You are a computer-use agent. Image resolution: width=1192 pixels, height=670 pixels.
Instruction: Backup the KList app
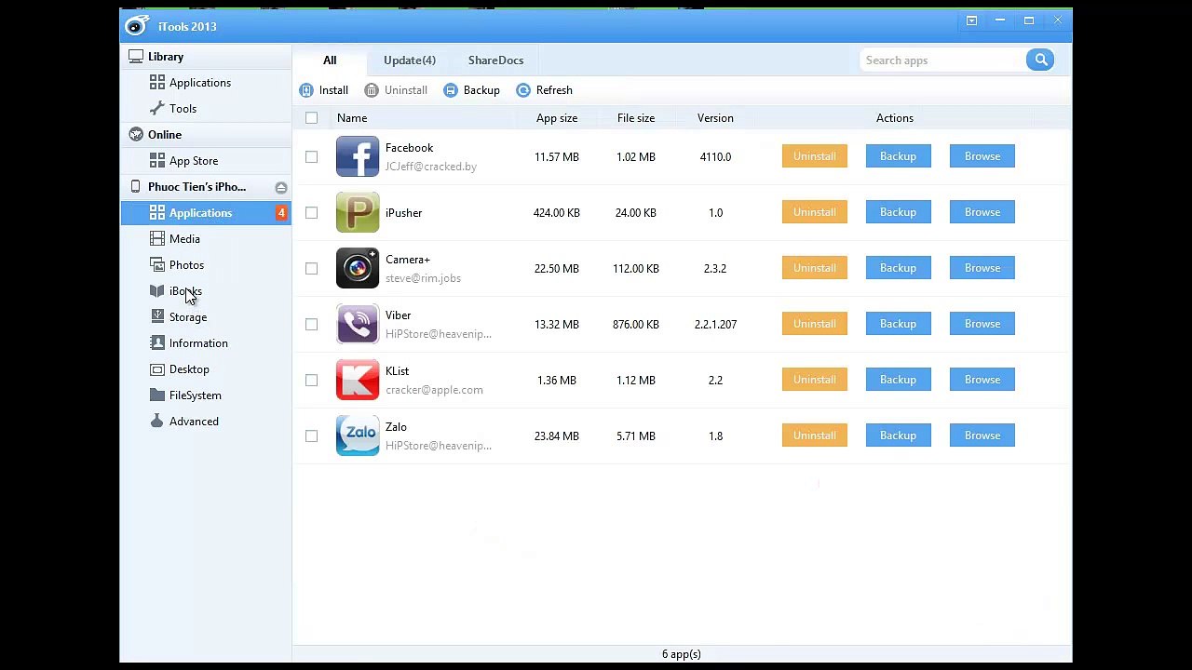tap(899, 380)
